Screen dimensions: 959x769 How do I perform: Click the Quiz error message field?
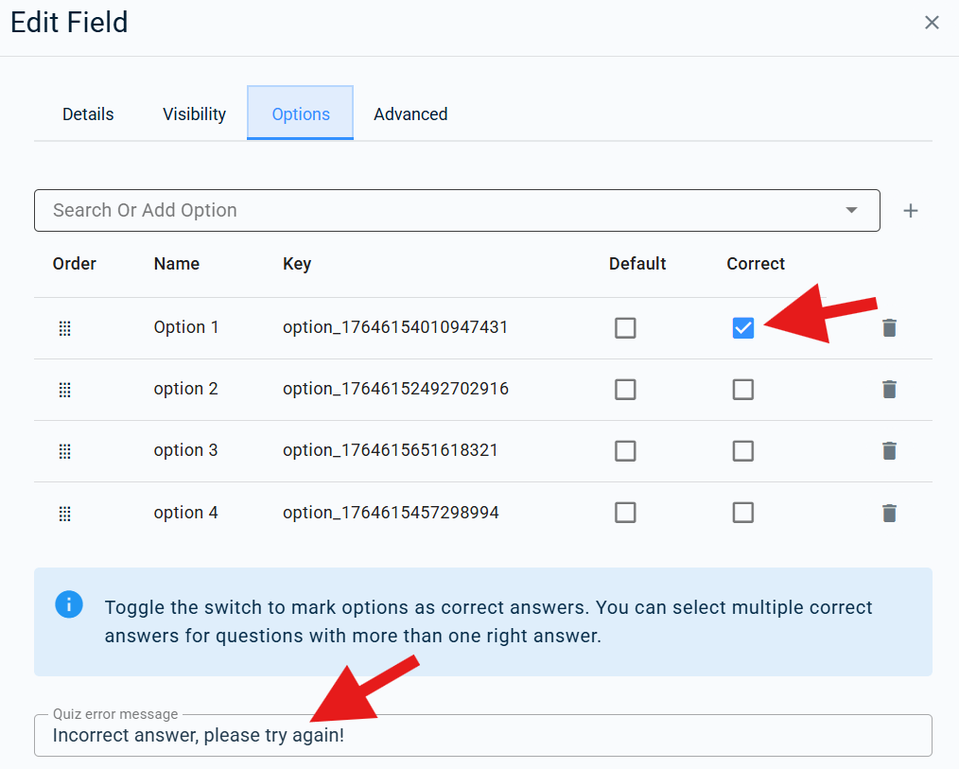[482, 736]
